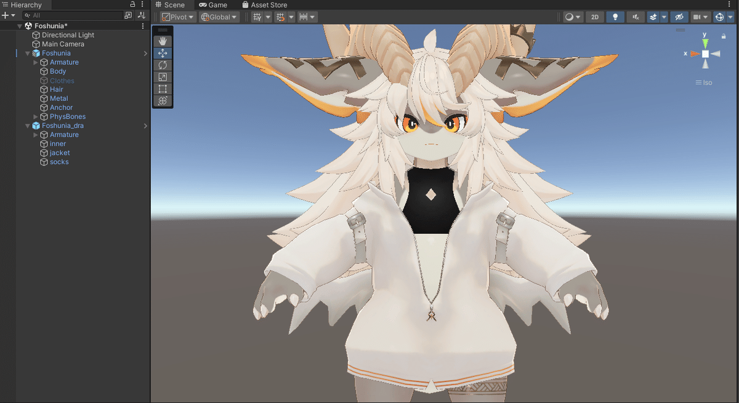The width and height of the screenshot is (739, 403).
Task: Switch to the Game tab
Action: (x=213, y=5)
